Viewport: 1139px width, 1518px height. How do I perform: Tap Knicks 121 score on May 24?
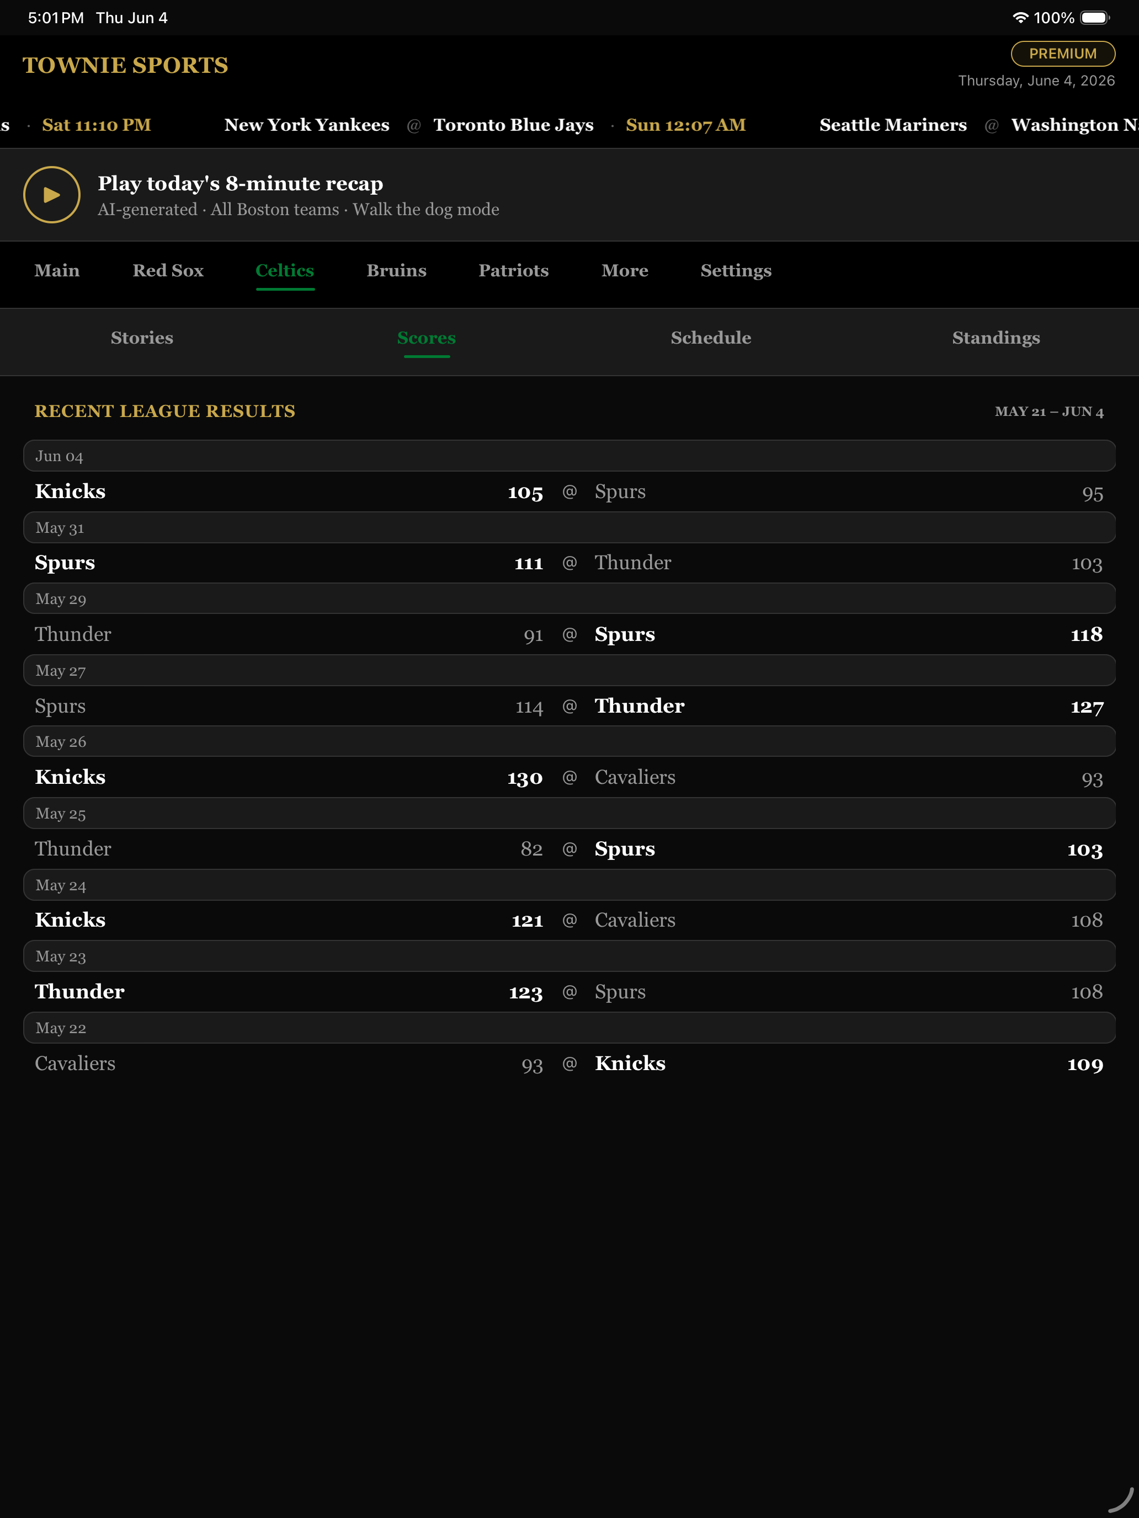click(x=527, y=920)
